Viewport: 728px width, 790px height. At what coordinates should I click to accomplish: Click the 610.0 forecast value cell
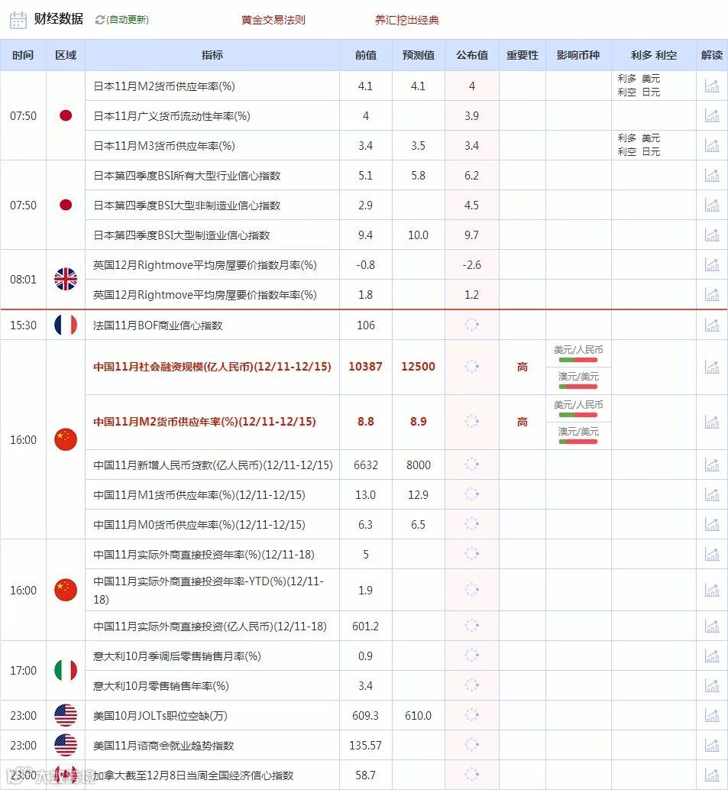(x=418, y=715)
